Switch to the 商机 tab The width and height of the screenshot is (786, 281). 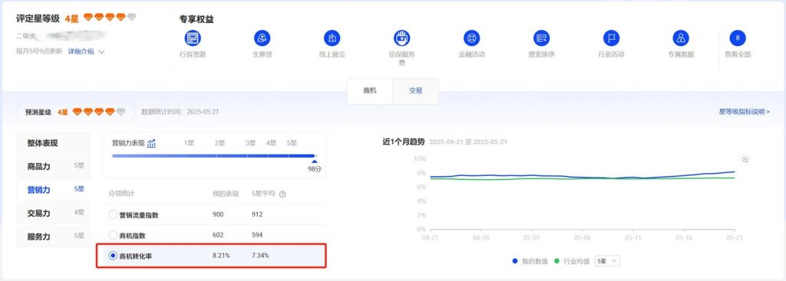(x=370, y=91)
